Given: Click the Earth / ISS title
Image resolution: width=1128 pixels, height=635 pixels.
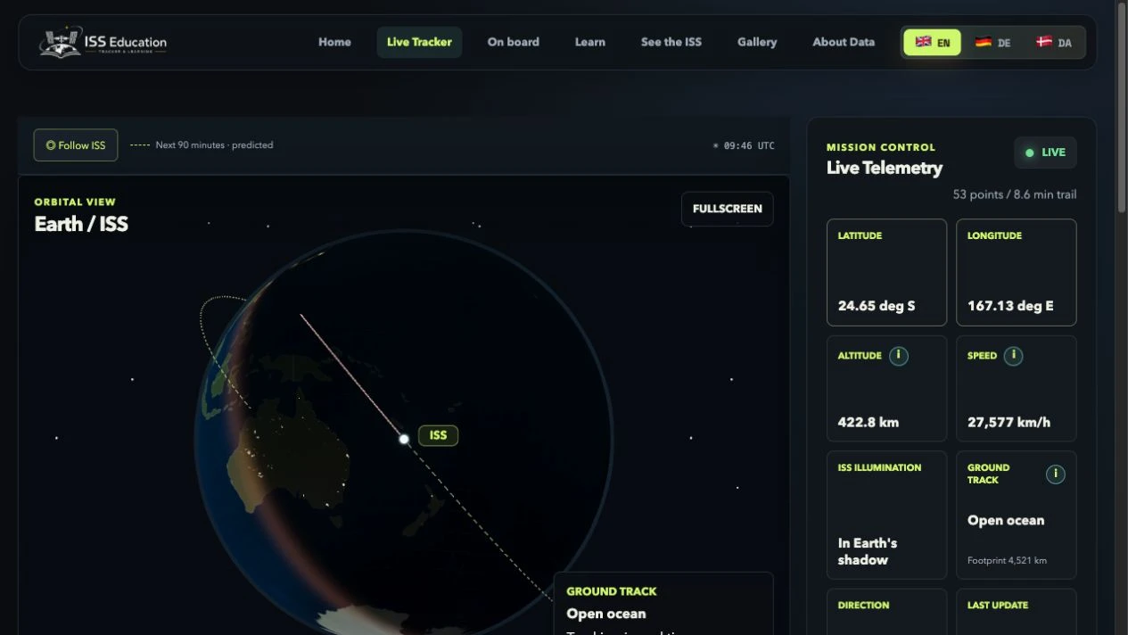Looking at the screenshot, I should click(x=81, y=224).
